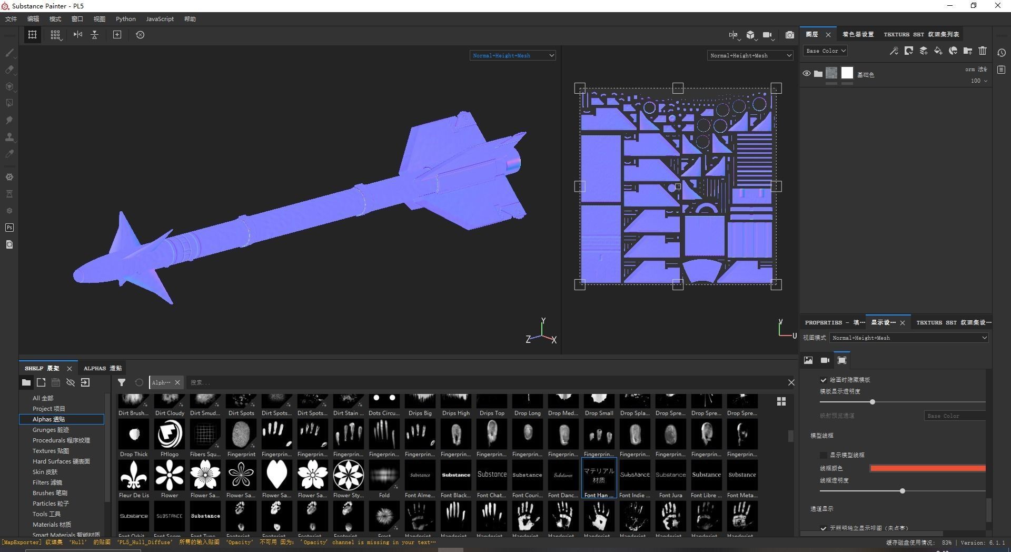Image resolution: width=1011 pixels, height=552 pixels.
Task: Add a mask to the layer
Action: [909, 51]
